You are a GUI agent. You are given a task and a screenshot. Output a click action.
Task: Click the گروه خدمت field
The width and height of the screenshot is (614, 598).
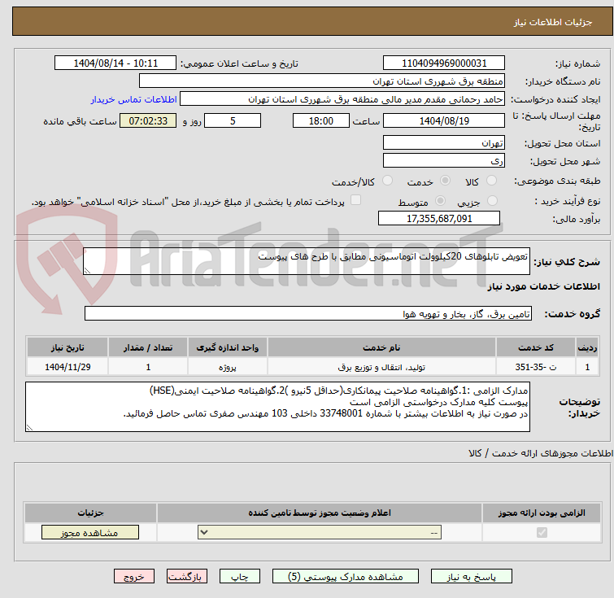307,313
